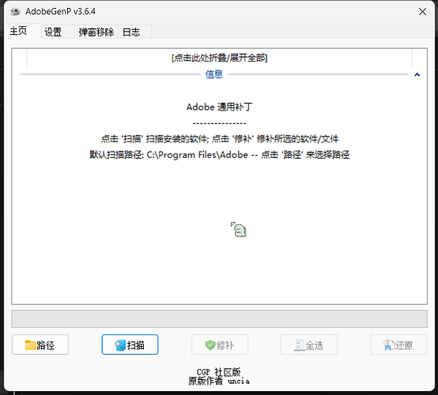
Task: Click the 全选 select-all button
Action: [309, 345]
